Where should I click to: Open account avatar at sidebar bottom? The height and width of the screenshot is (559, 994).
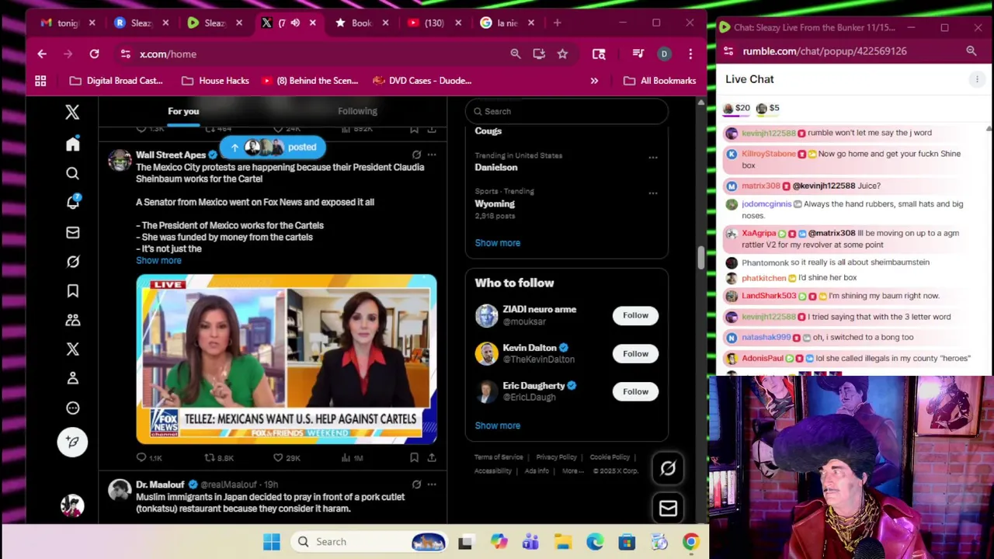[x=72, y=506]
